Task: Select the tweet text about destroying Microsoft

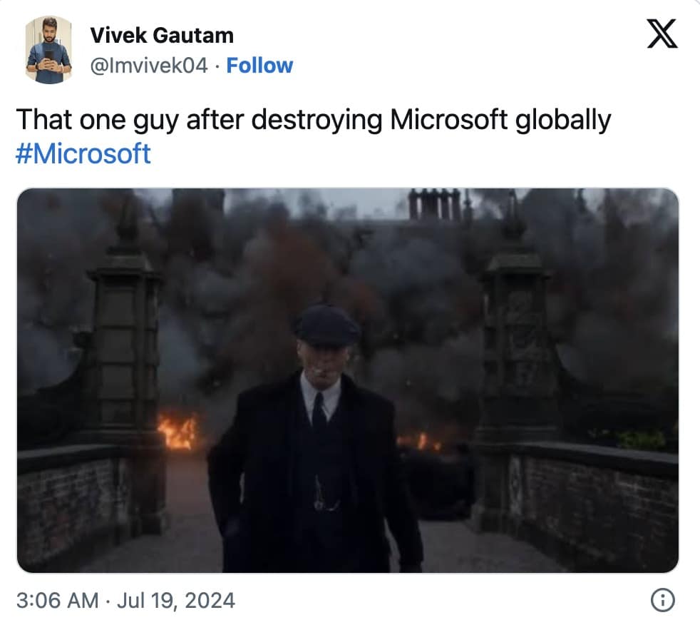Action: coord(314,120)
